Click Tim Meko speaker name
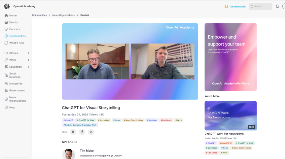The image size is (285, 159). click(x=87, y=151)
